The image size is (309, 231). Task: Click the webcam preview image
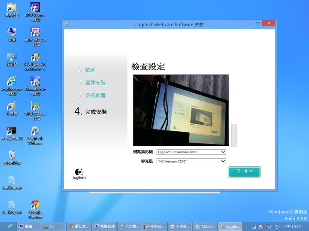tap(181, 110)
